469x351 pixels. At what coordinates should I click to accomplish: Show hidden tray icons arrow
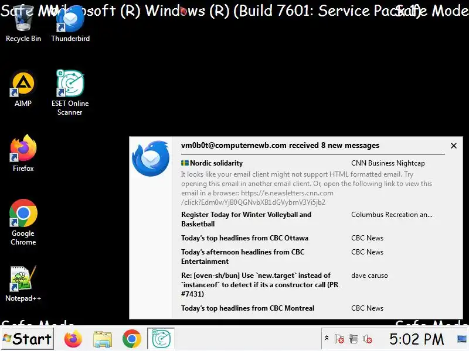coord(327,338)
